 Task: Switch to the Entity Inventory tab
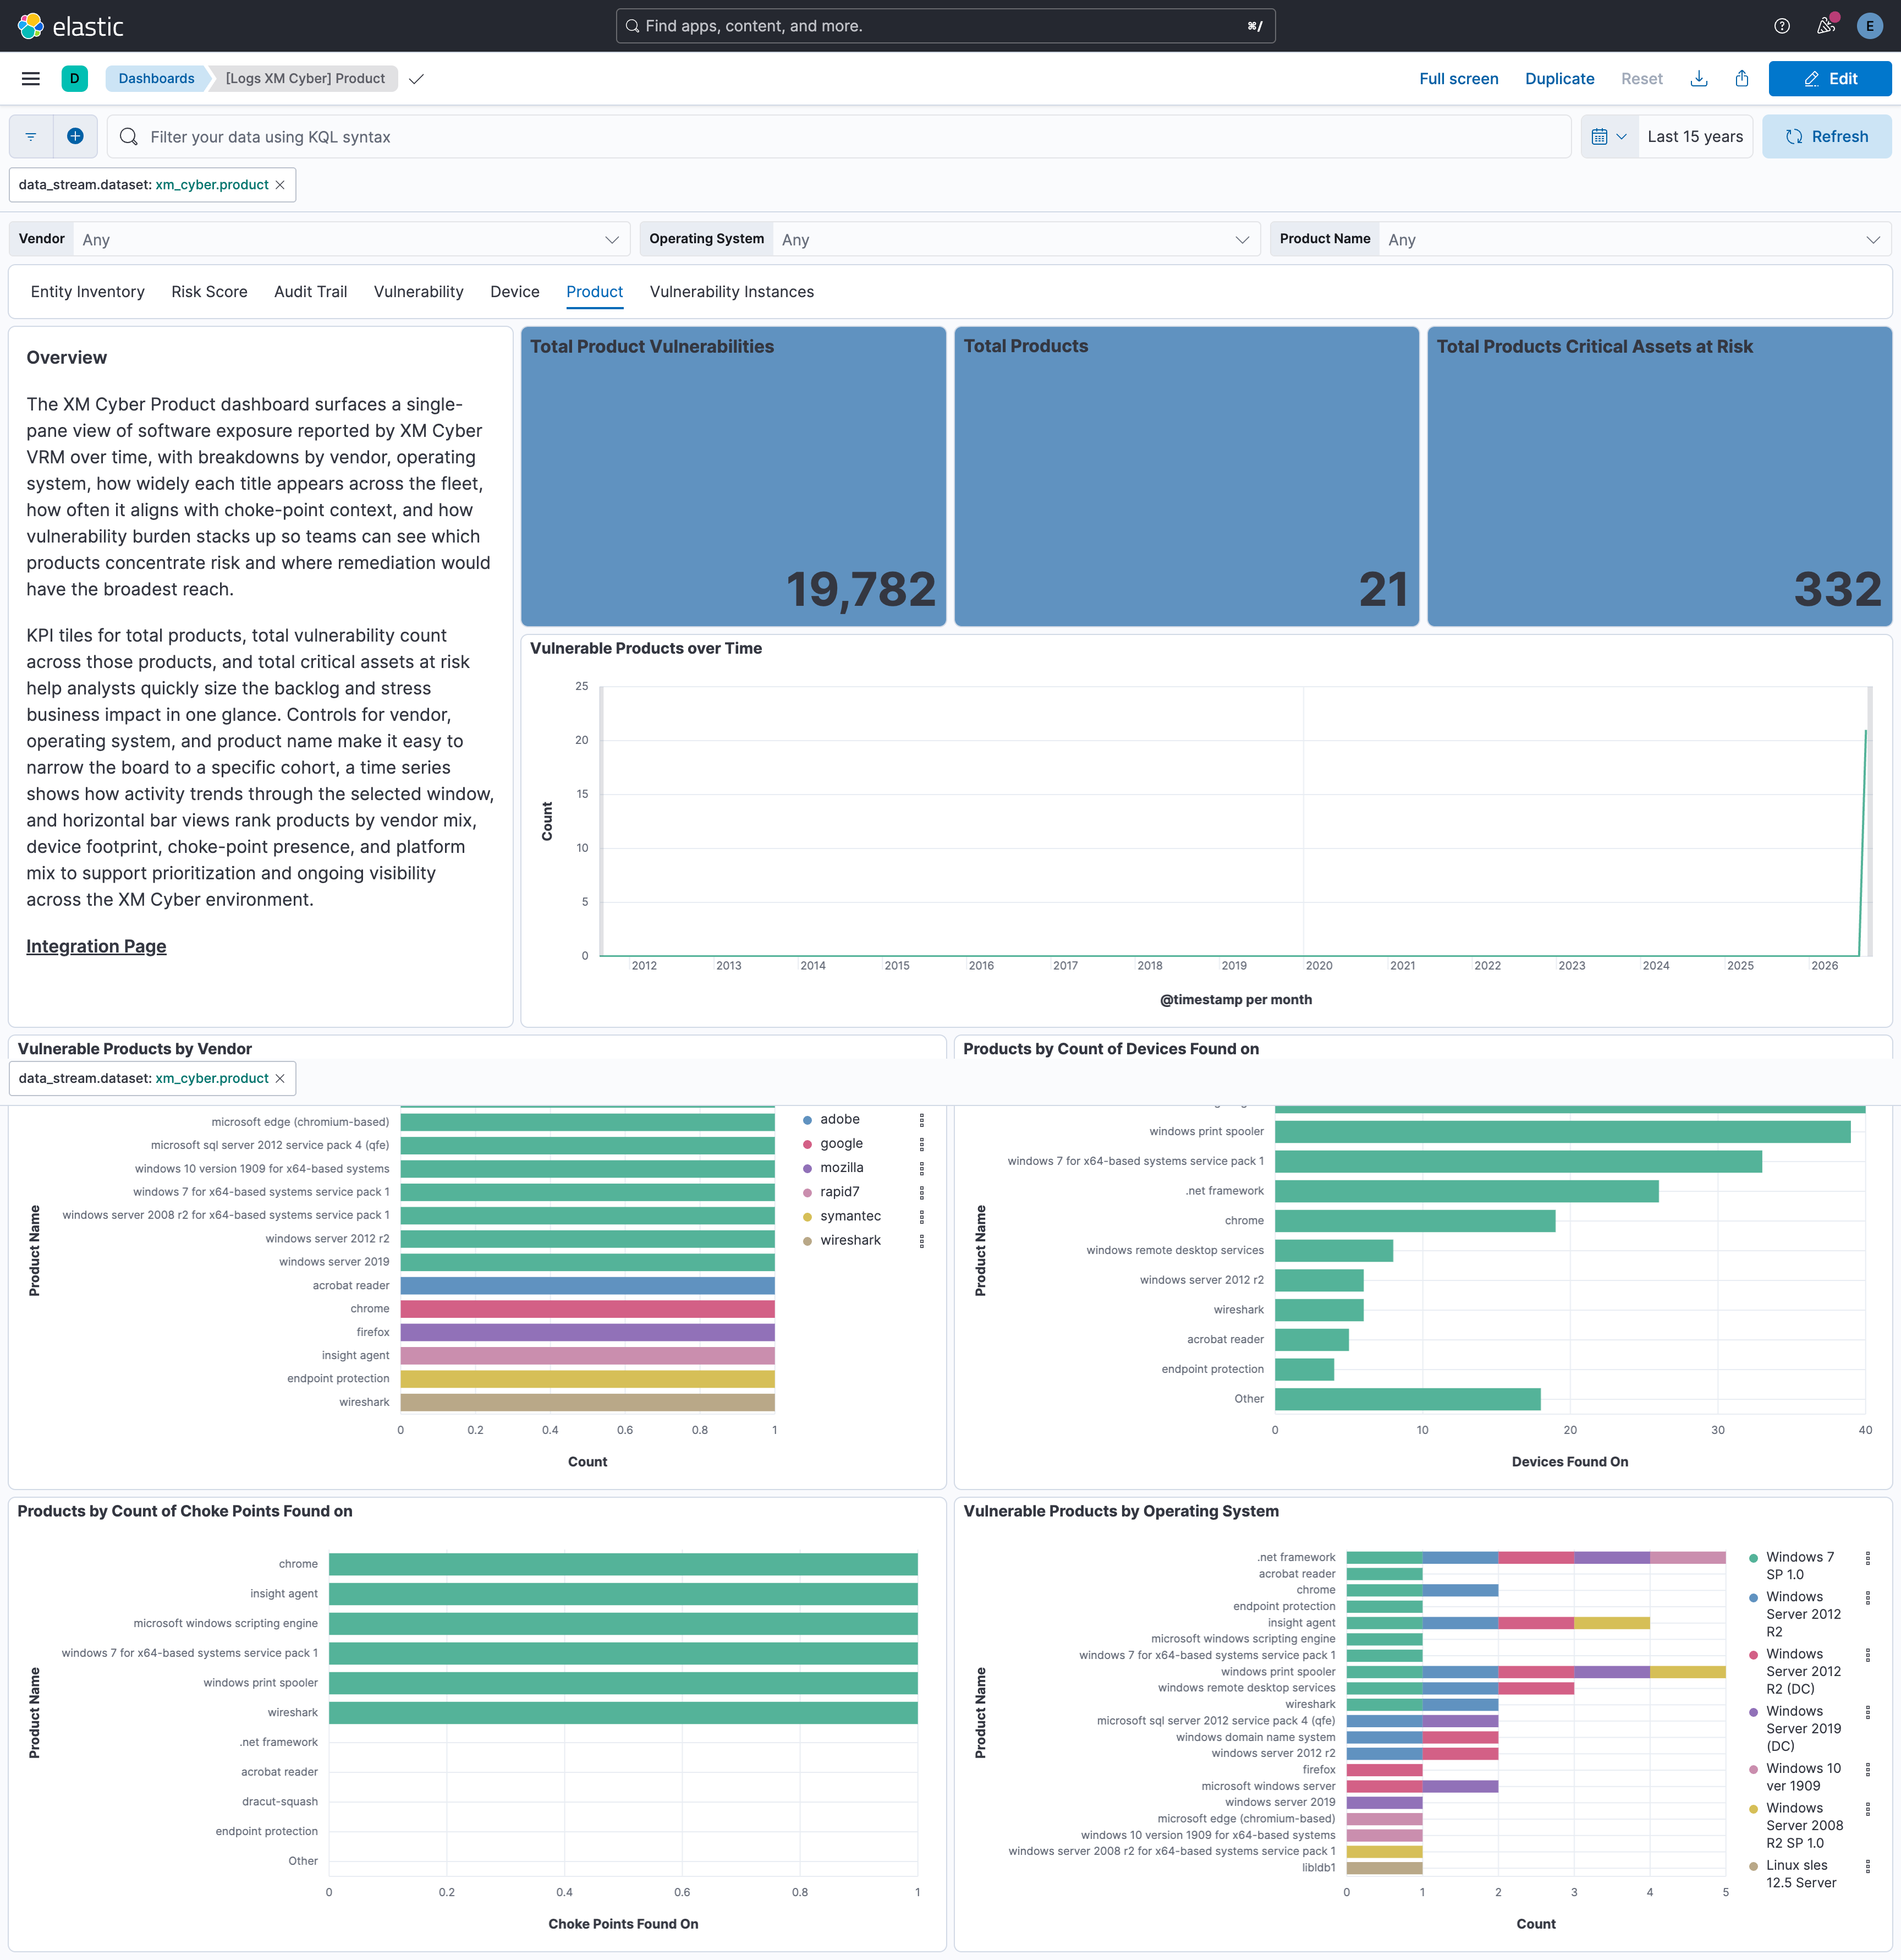point(88,292)
